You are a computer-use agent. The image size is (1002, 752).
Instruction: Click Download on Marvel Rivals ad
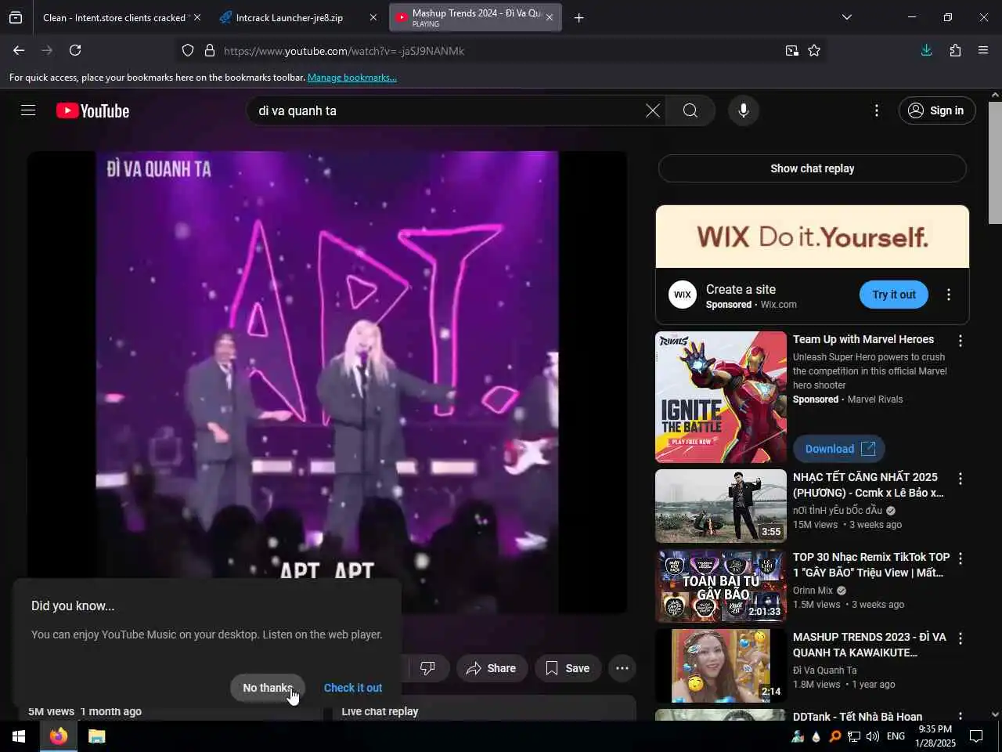[x=839, y=449]
